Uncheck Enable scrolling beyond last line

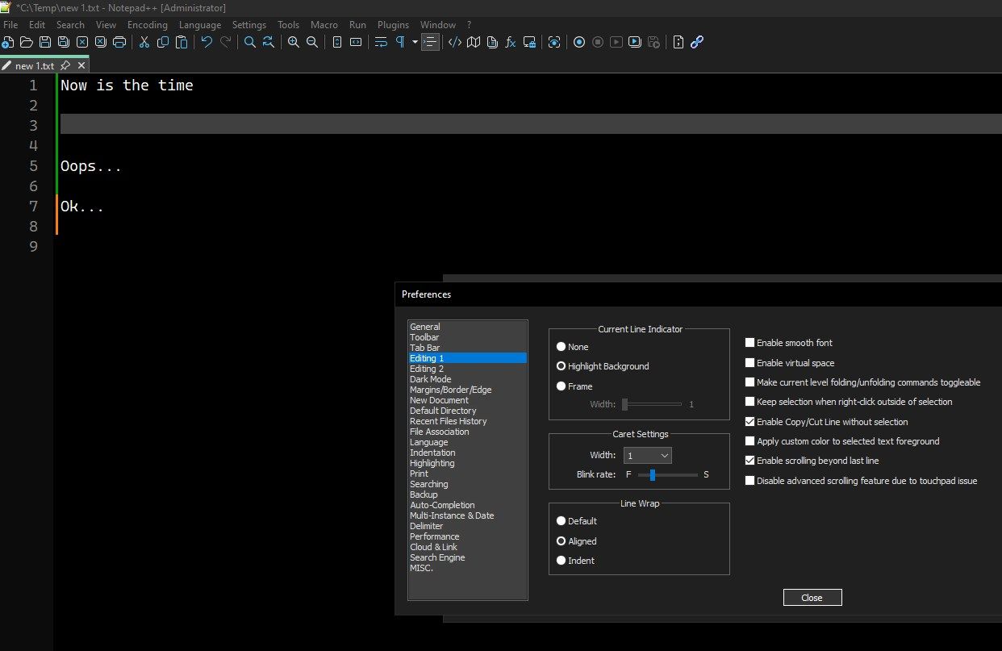click(x=750, y=461)
